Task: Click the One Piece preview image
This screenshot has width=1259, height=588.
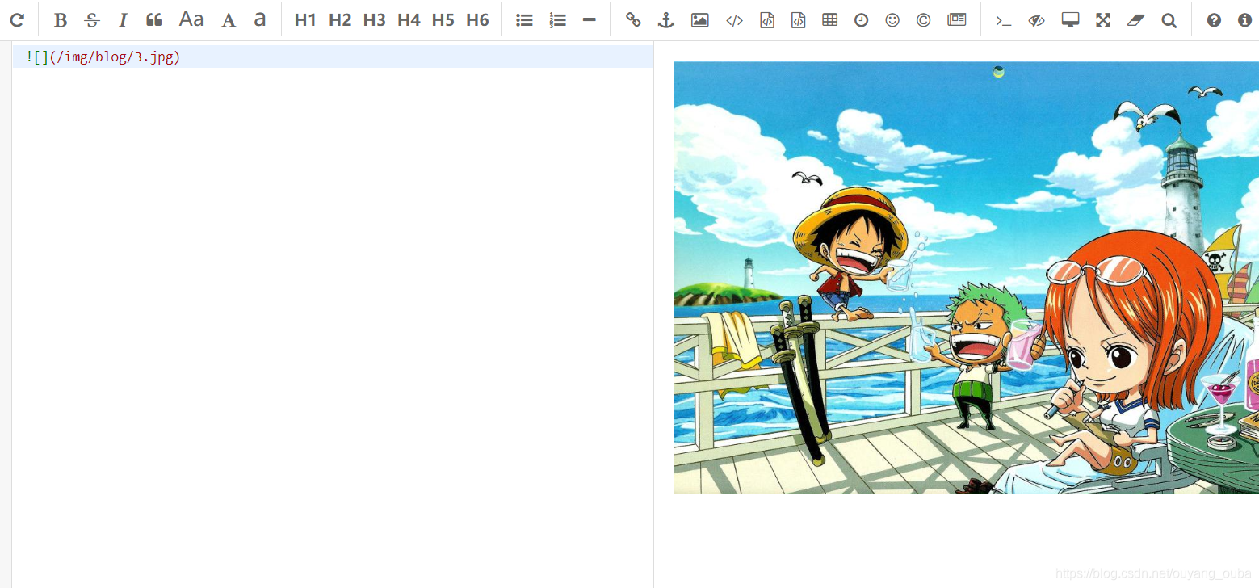Action: click(966, 278)
